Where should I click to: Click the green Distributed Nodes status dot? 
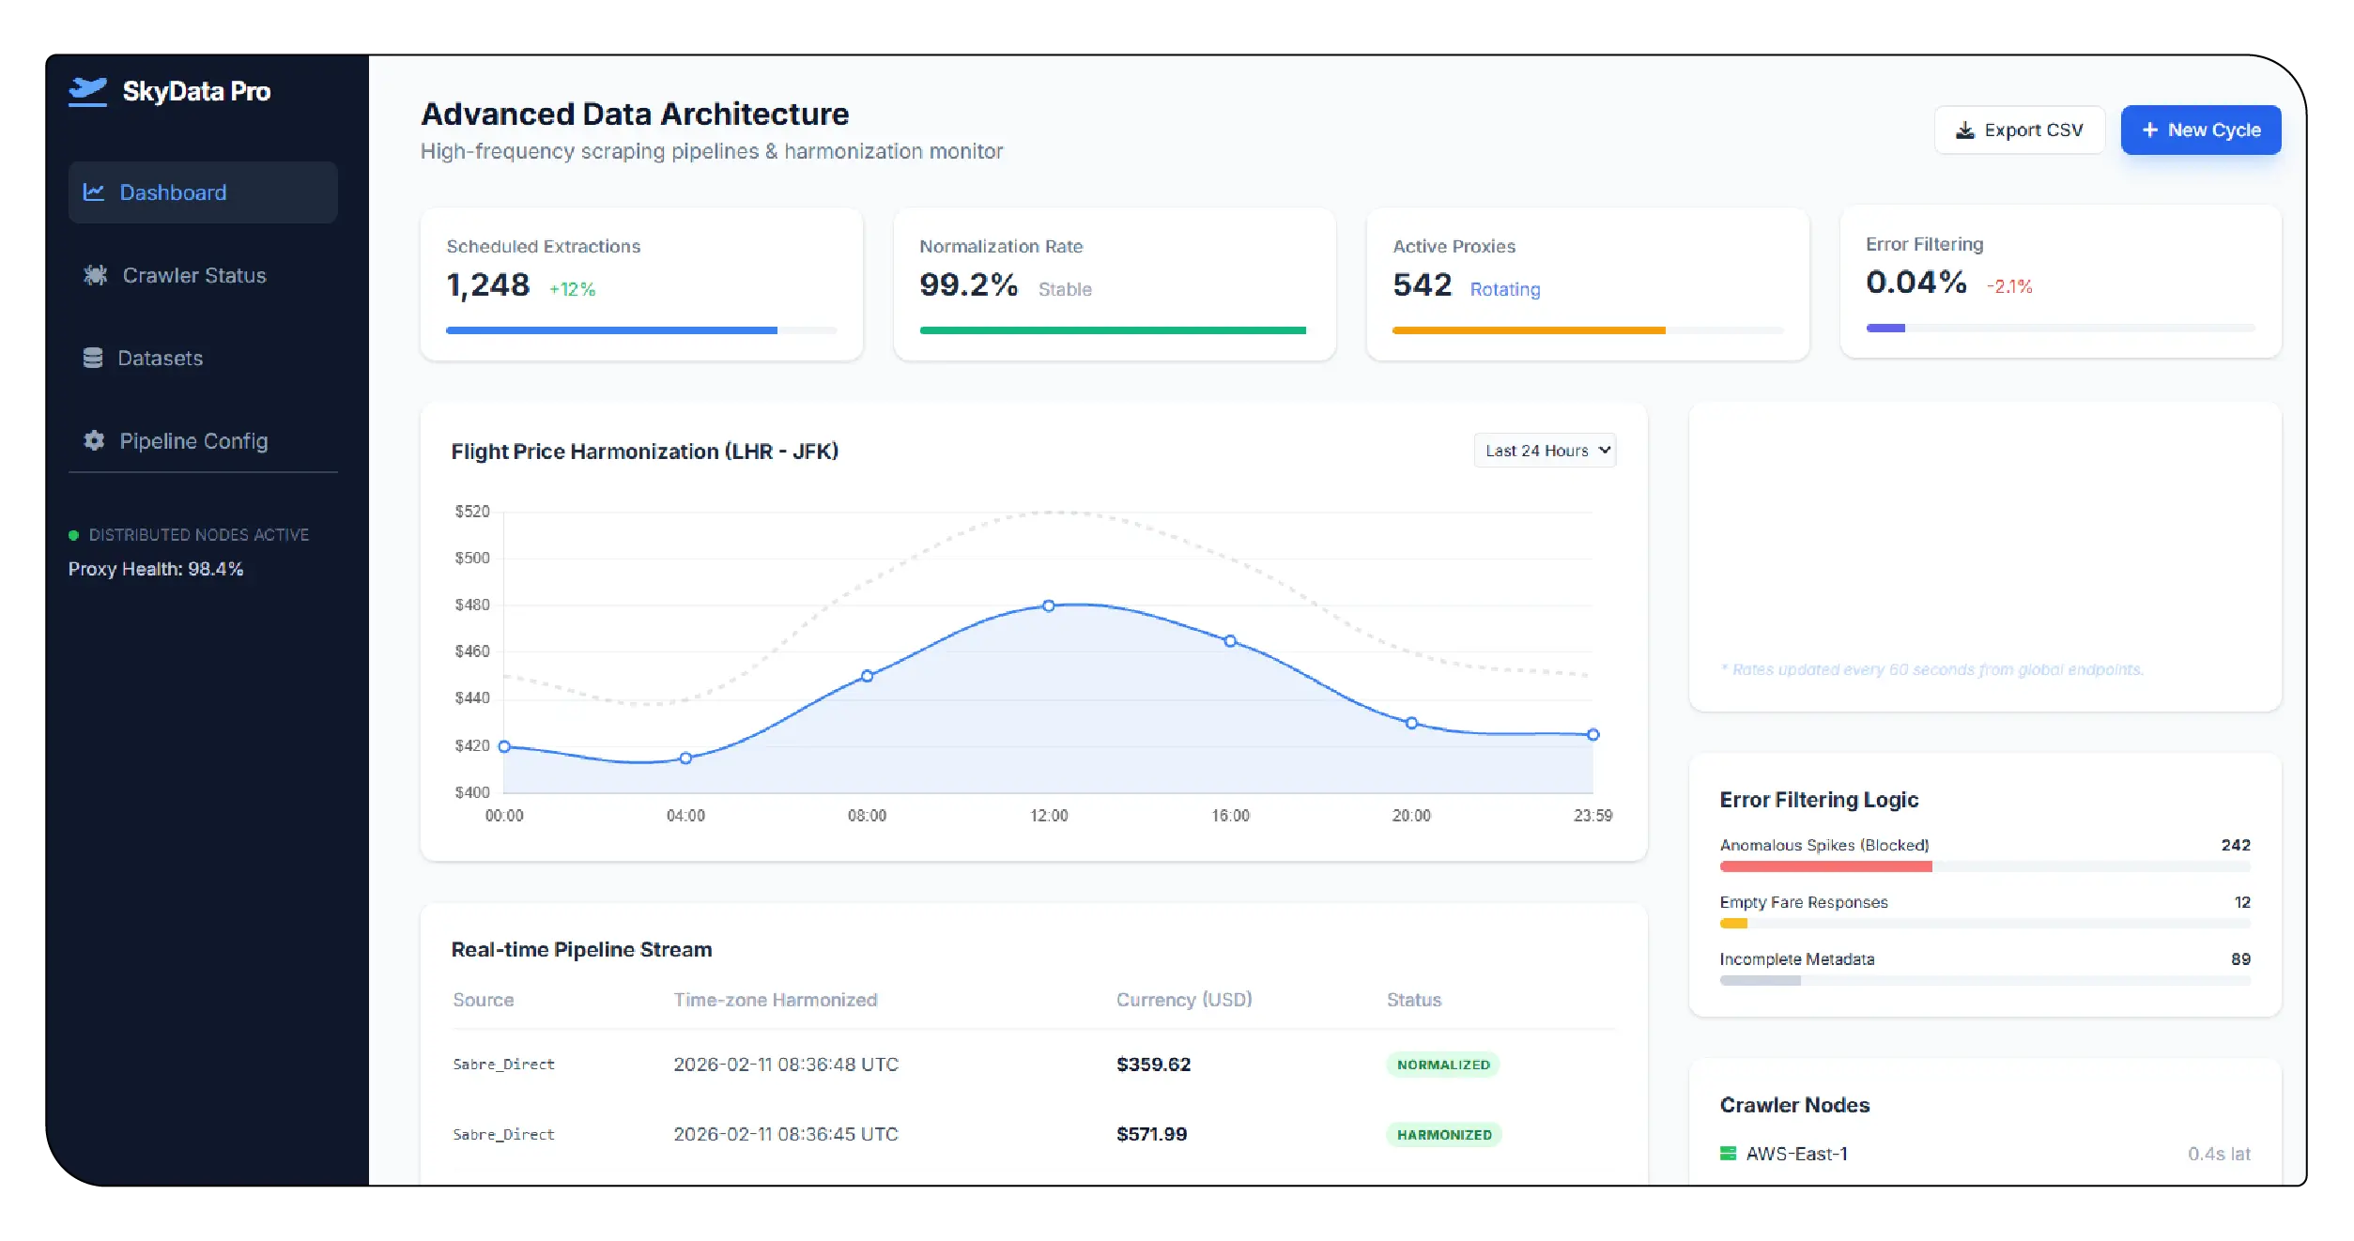coord(73,535)
